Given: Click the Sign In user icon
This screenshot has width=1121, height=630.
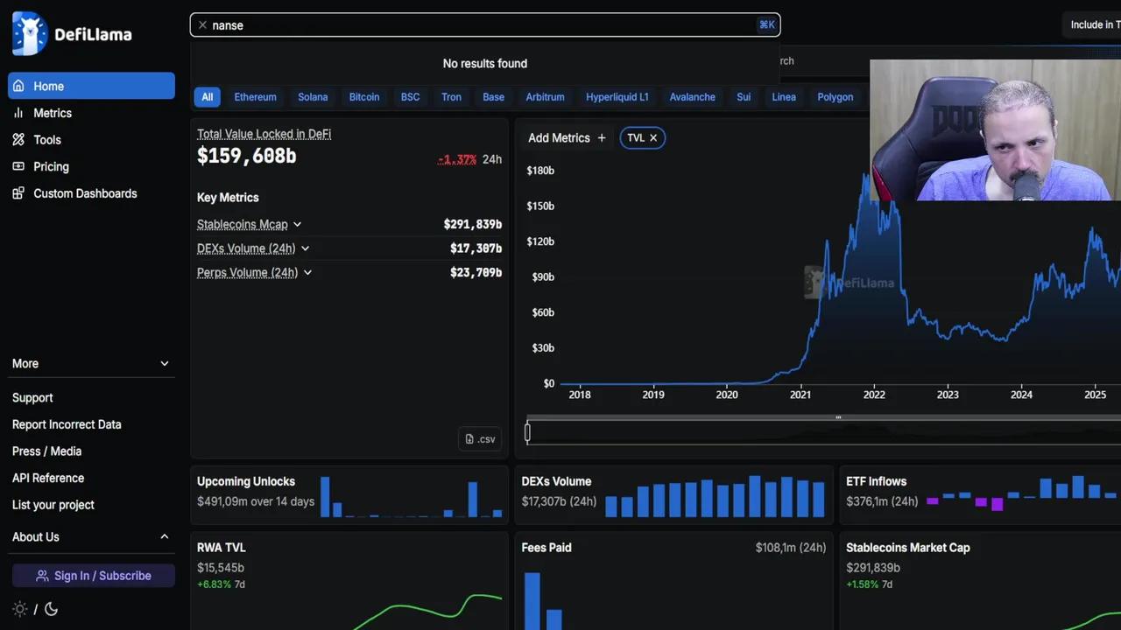Looking at the screenshot, I should pos(42,576).
